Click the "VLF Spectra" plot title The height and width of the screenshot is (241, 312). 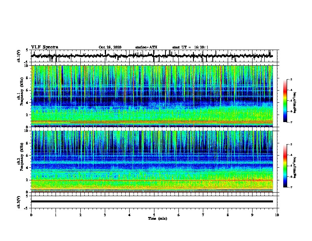(x=45, y=47)
